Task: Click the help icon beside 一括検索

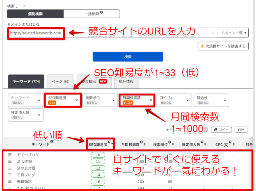Action: 101,13
